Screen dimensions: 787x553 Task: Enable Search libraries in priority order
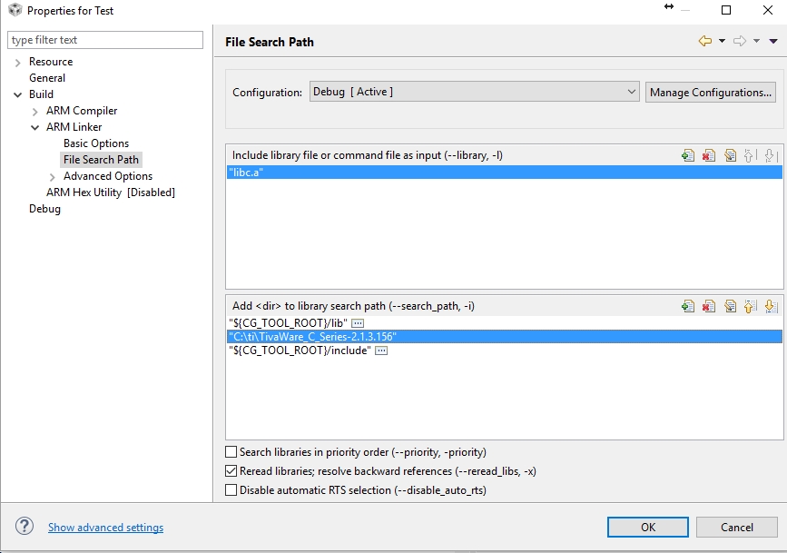pyautogui.click(x=231, y=452)
